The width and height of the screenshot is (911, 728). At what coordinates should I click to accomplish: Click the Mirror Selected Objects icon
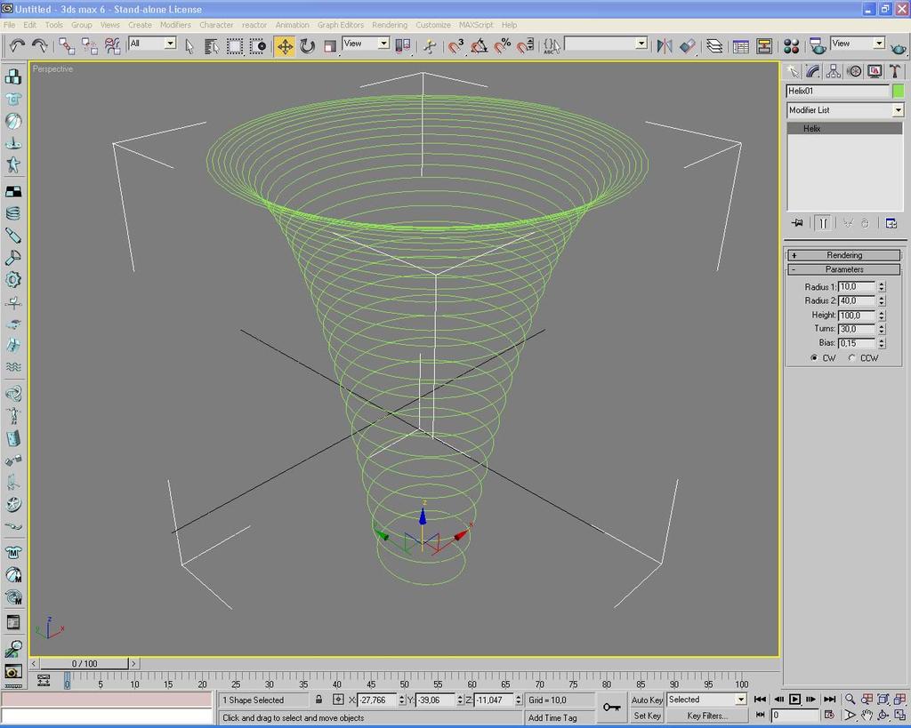(x=664, y=46)
